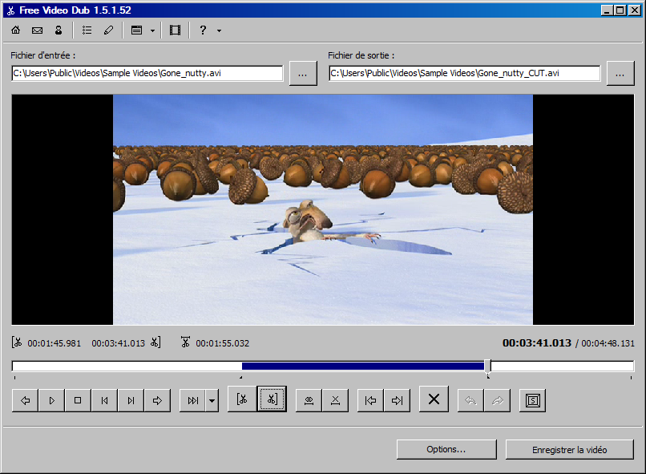
Task: Go to the previous frame
Action: (x=104, y=400)
